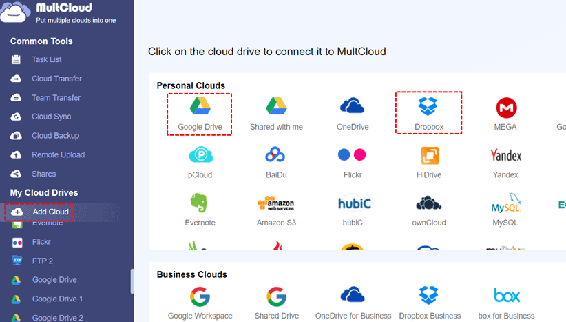566x322 pixels.
Task: Open Google Drive 2 in sidebar
Action: click(58, 318)
